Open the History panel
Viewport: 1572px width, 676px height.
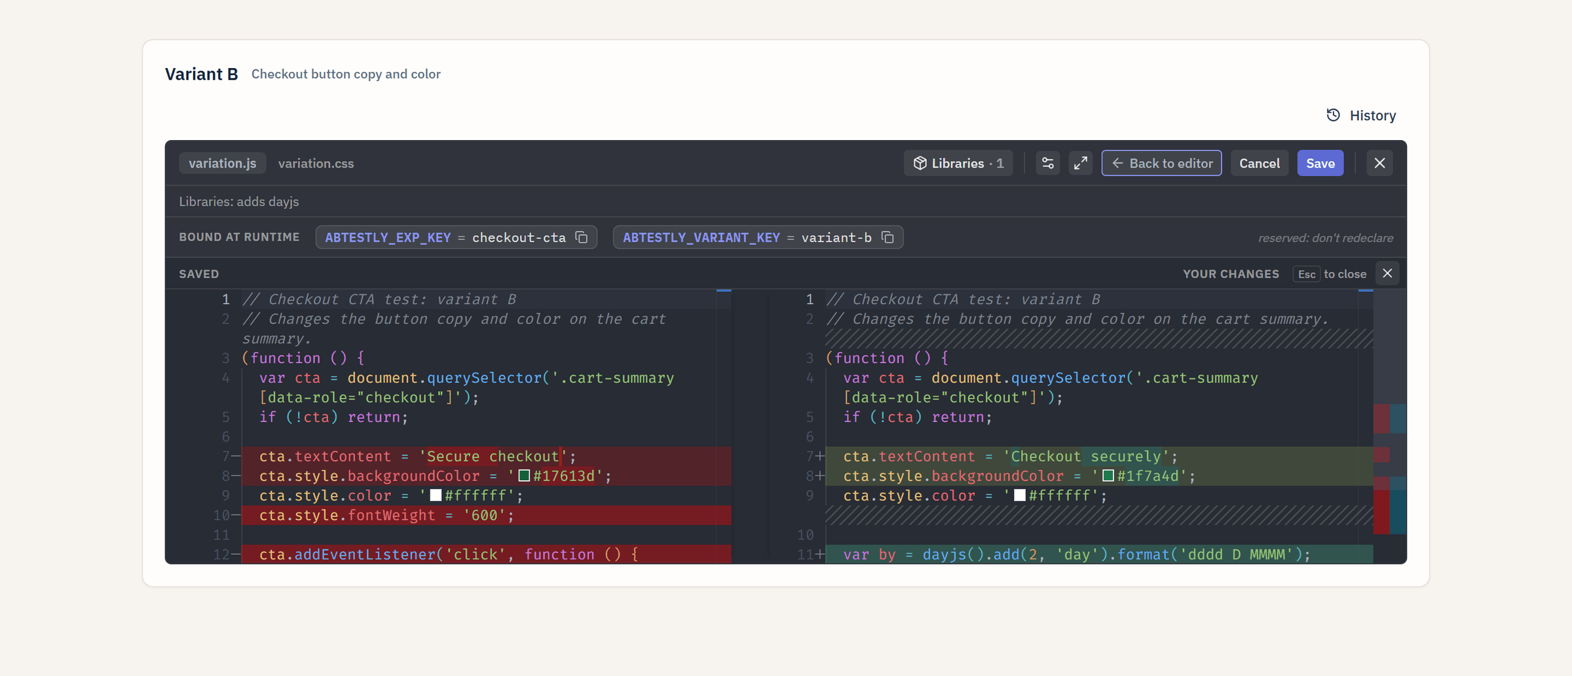[1361, 115]
